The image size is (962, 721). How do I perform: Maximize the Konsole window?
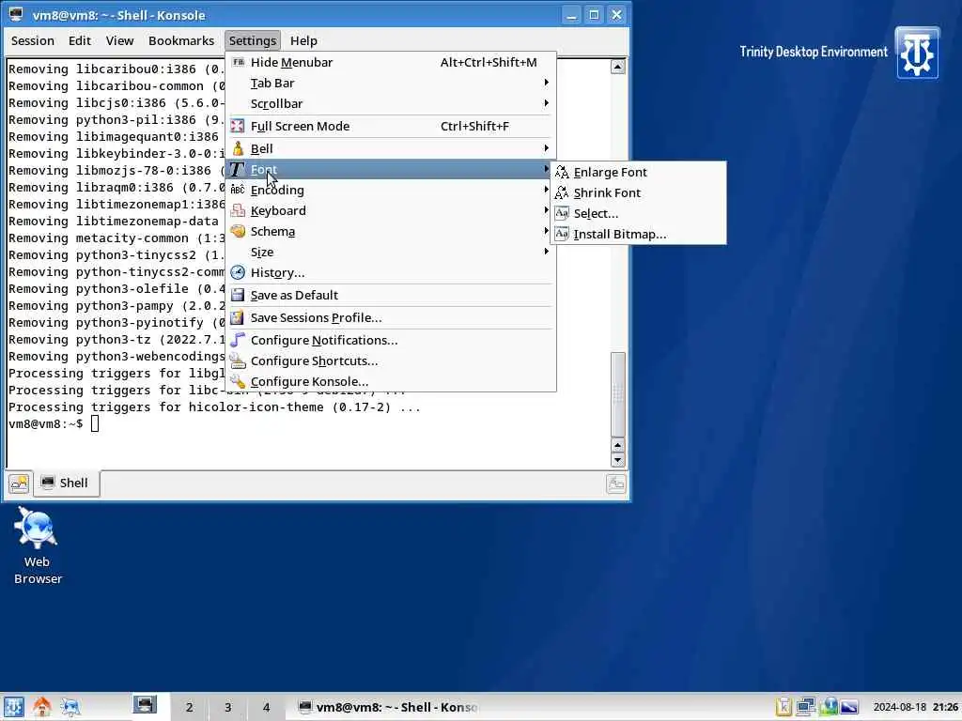point(594,15)
